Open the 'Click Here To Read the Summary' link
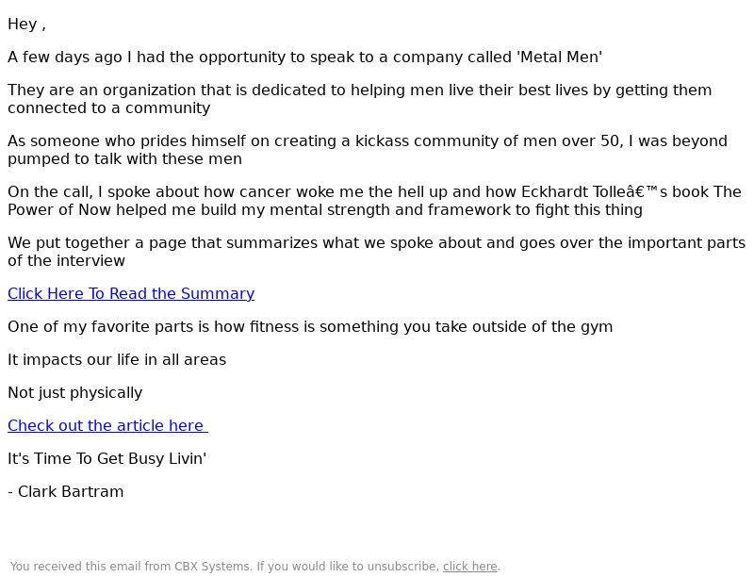This screenshot has width=754, height=577. point(131,293)
